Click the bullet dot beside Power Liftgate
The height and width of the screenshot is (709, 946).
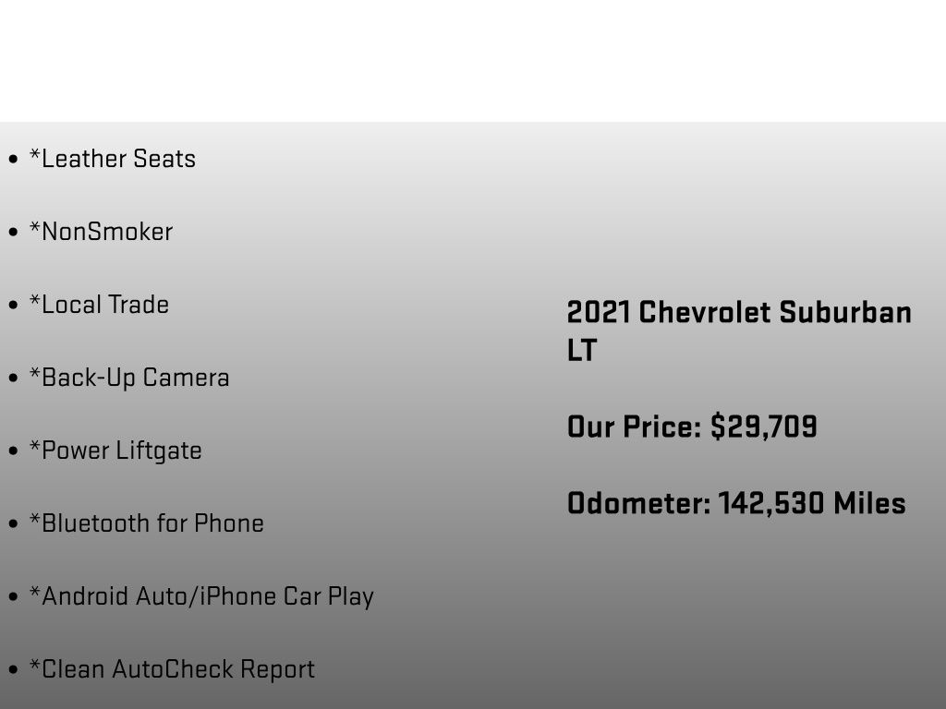point(13,451)
